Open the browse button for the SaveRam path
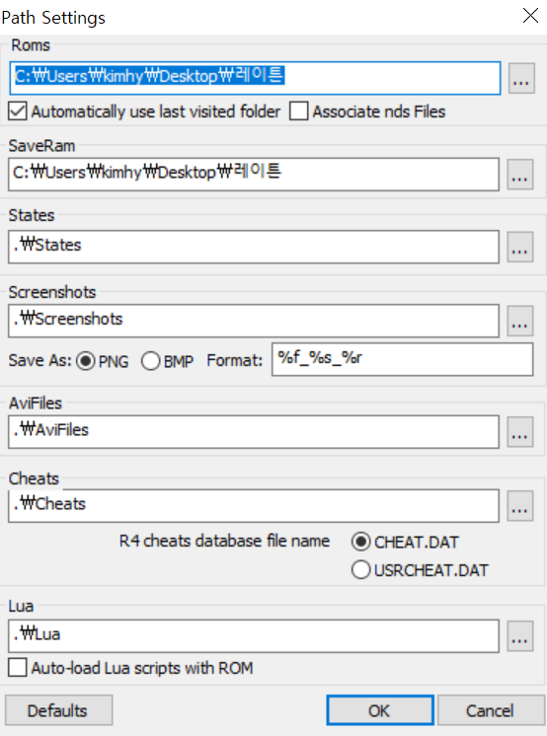The height and width of the screenshot is (736, 547). pyautogui.click(x=519, y=175)
